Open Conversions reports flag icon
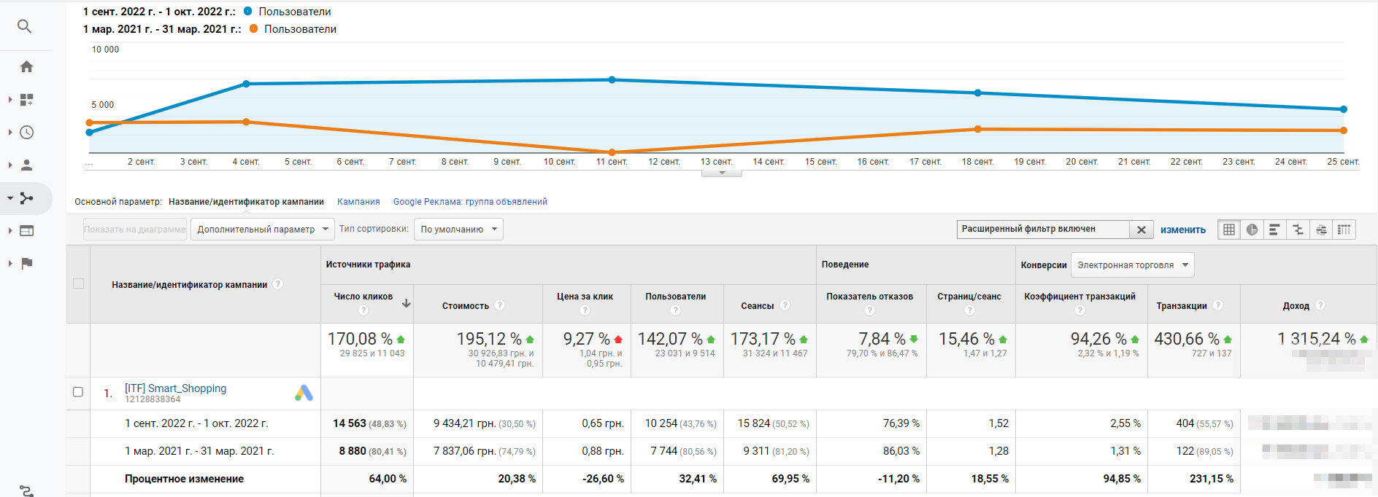The width and height of the screenshot is (1378, 497). click(x=26, y=264)
